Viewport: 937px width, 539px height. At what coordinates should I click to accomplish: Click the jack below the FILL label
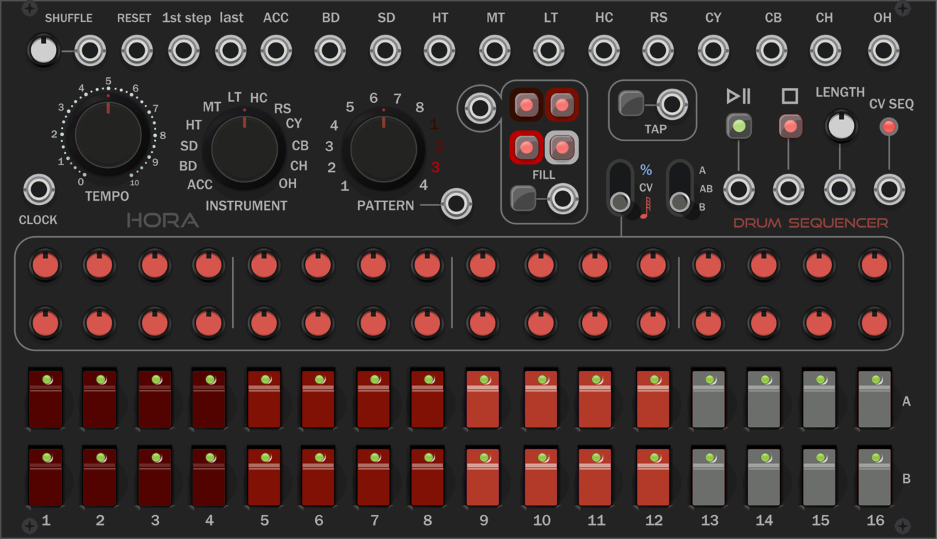(563, 199)
